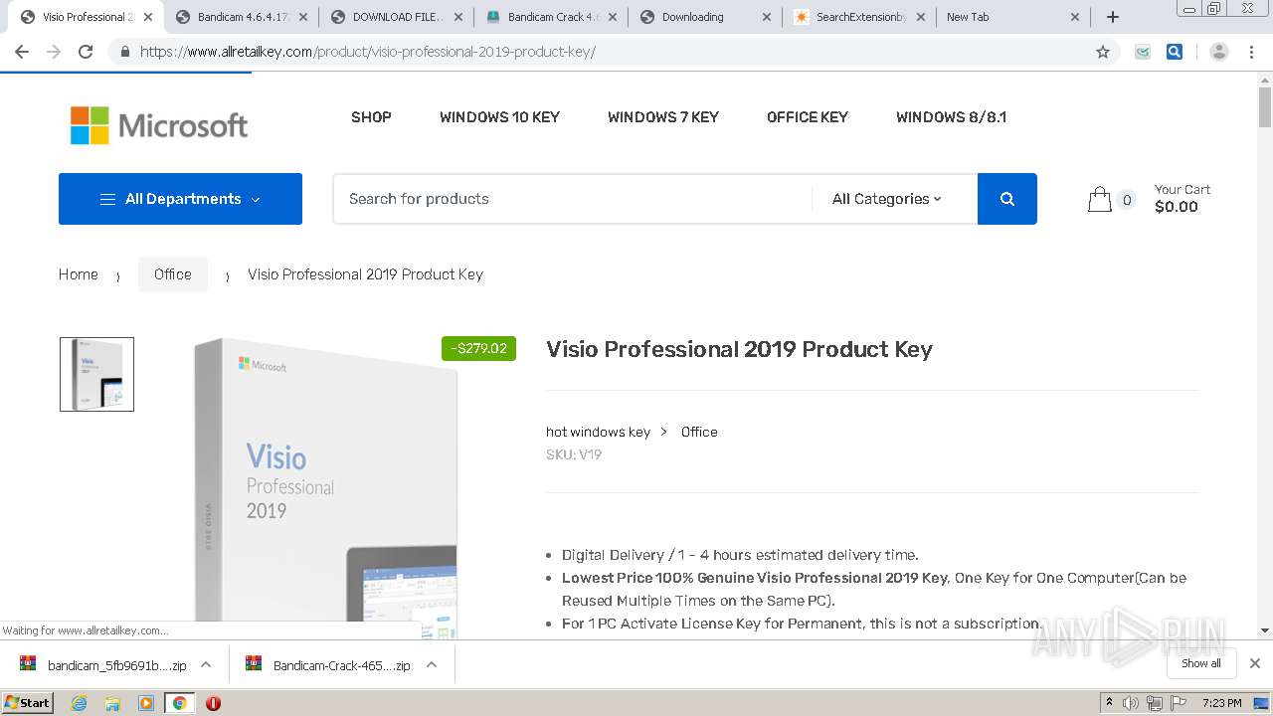Bookmark this page with the star icon
Image resolution: width=1273 pixels, height=716 pixels.
point(1102,52)
